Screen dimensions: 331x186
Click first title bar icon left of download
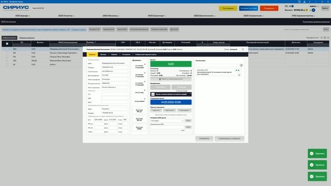click(299, 2)
